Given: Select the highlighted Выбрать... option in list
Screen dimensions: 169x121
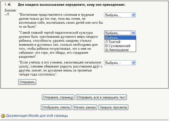Looking at the screenshot, I should point(113,38).
